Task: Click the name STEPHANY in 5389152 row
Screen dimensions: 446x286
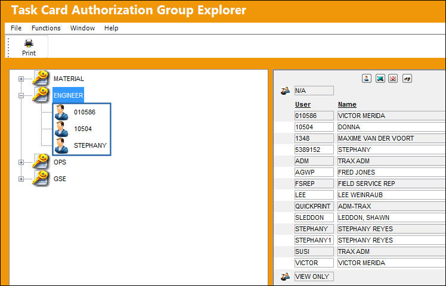Action: (354, 150)
